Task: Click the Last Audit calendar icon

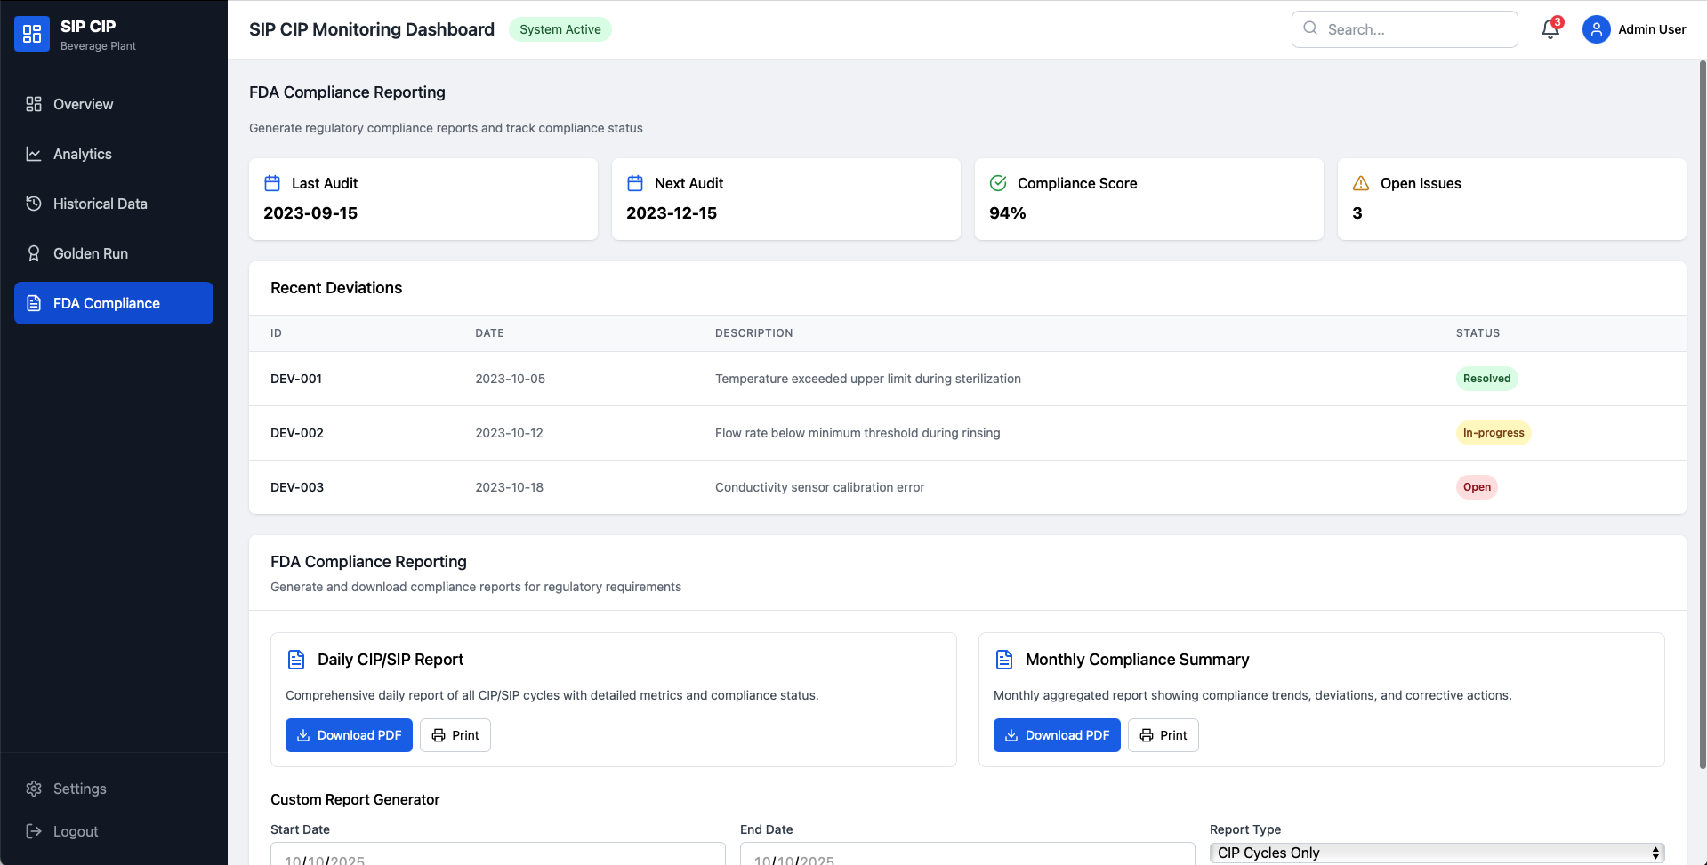Action: pyautogui.click(x=272, y=183)
